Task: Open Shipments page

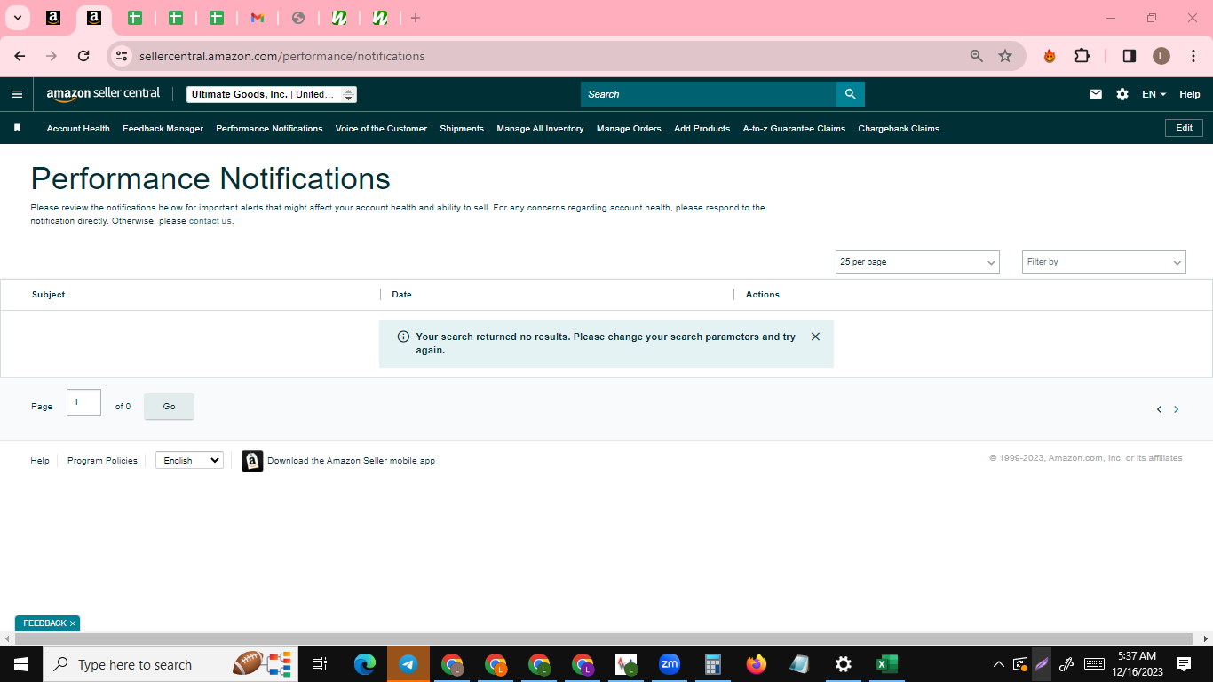Action: pyautogui.click(x=462, y=128)
